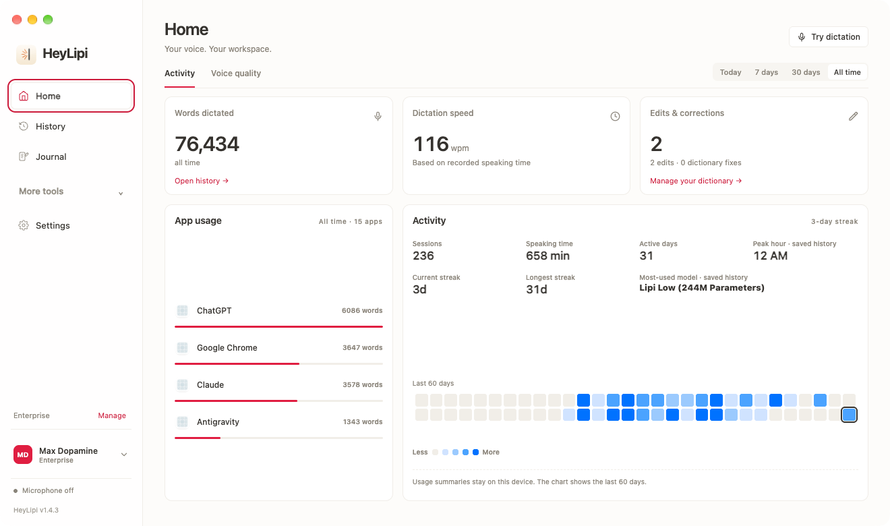The width and height of the screenshot is (890, 526).
Task: Click the microphone icon on Try dictation button
Action: click(x=802, y=37)
